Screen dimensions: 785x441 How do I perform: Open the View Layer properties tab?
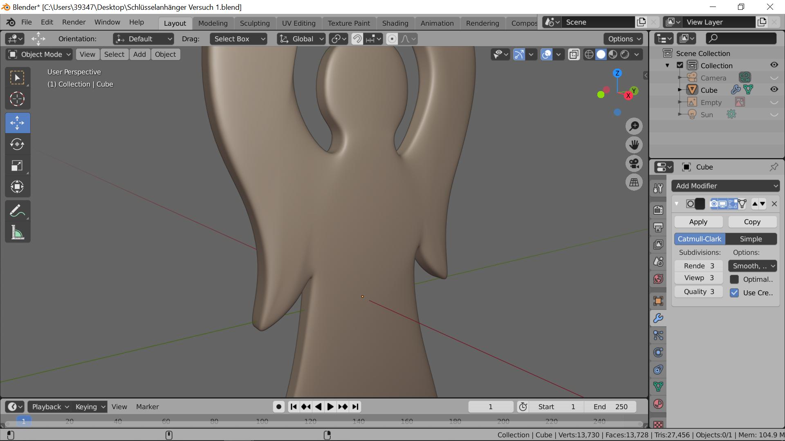658,245
